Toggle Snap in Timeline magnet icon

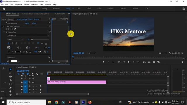coord(23,74)
